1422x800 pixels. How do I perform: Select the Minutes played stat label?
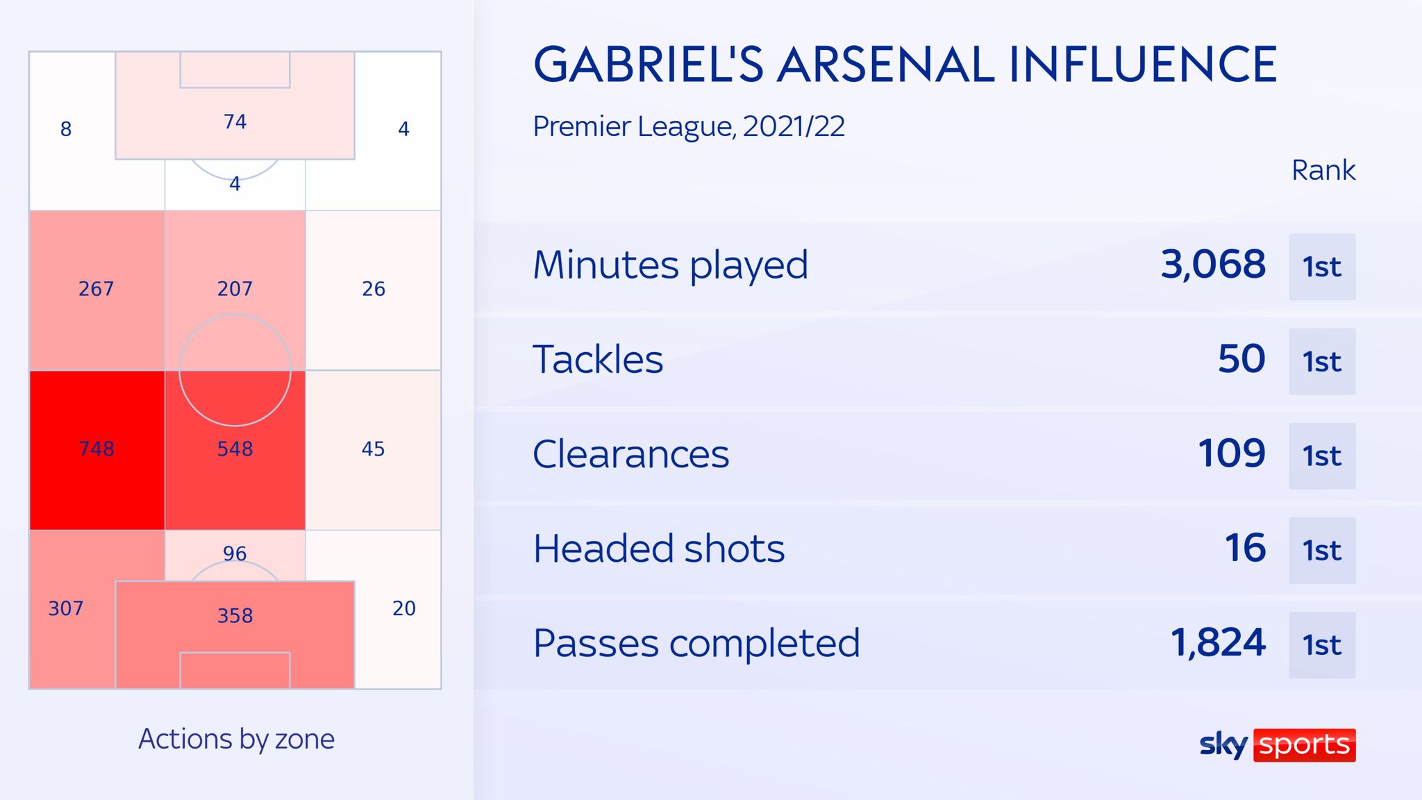point(671,266)
